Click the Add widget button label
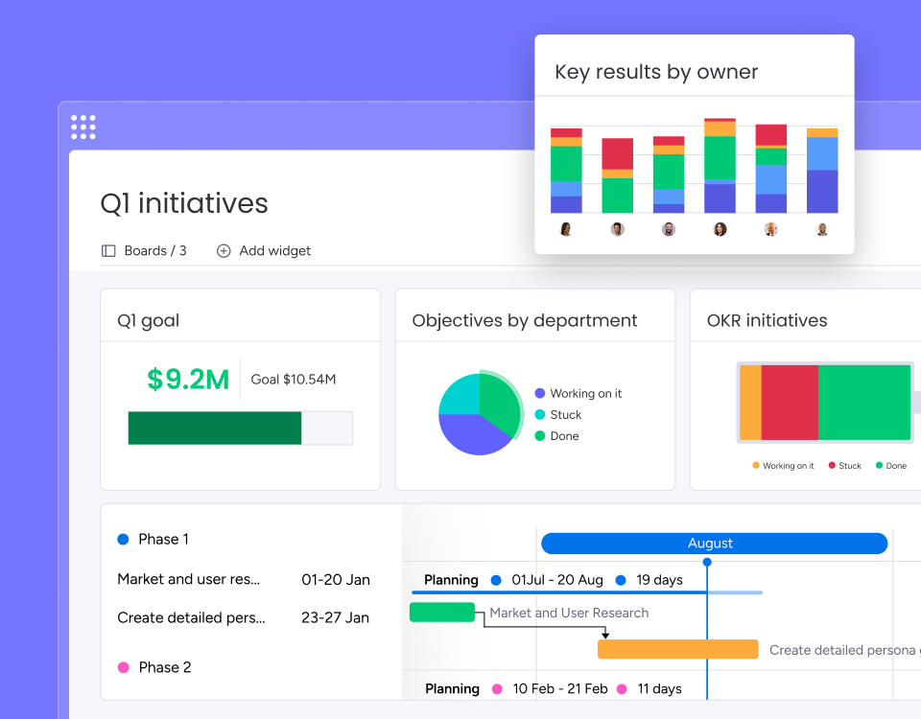 [x=275, y=250]
